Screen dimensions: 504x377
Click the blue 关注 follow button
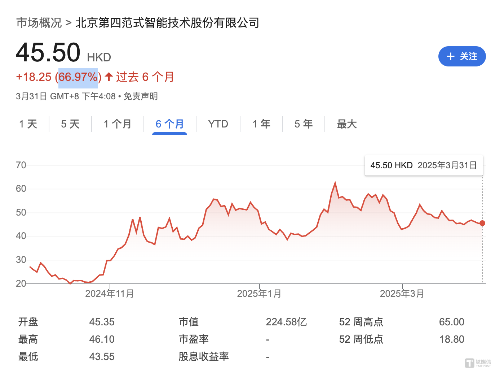click(x=462, y=56)
